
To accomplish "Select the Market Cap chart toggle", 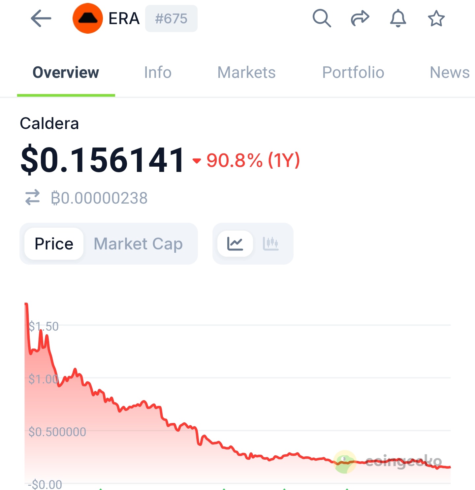I will coord(138,244).
